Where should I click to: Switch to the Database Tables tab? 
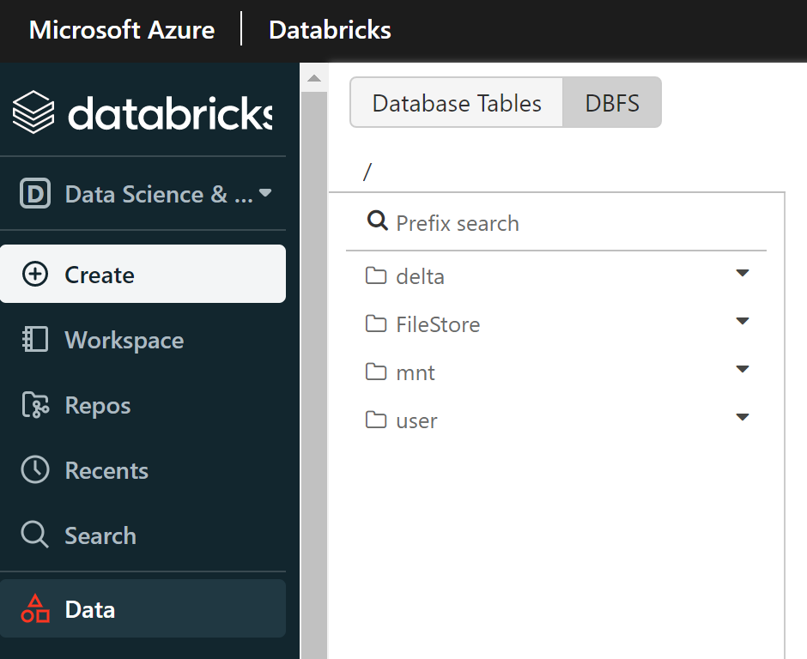(457, 104)
